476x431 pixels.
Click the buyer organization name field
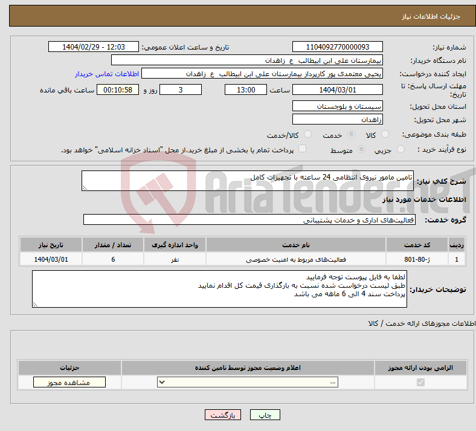[x=247, y=60]
